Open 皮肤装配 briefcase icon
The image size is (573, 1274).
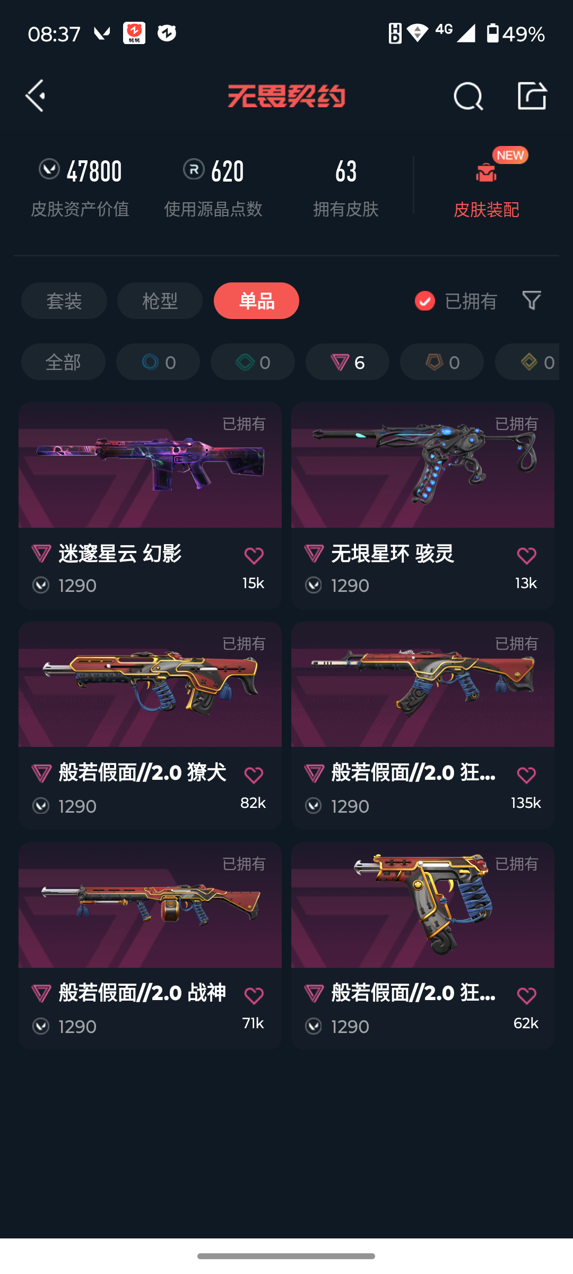pos(486,173)
